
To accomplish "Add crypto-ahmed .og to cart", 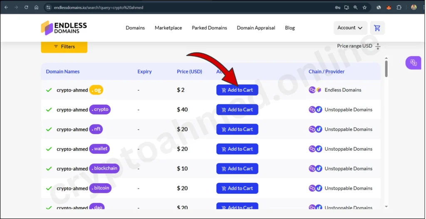I will click(x=237, y=90).
